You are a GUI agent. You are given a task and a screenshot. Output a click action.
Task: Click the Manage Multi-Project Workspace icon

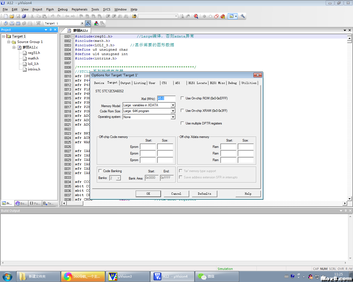pos(102,23)
